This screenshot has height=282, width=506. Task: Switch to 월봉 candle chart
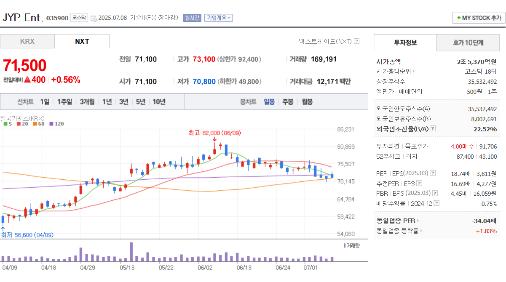pos(307,101)
